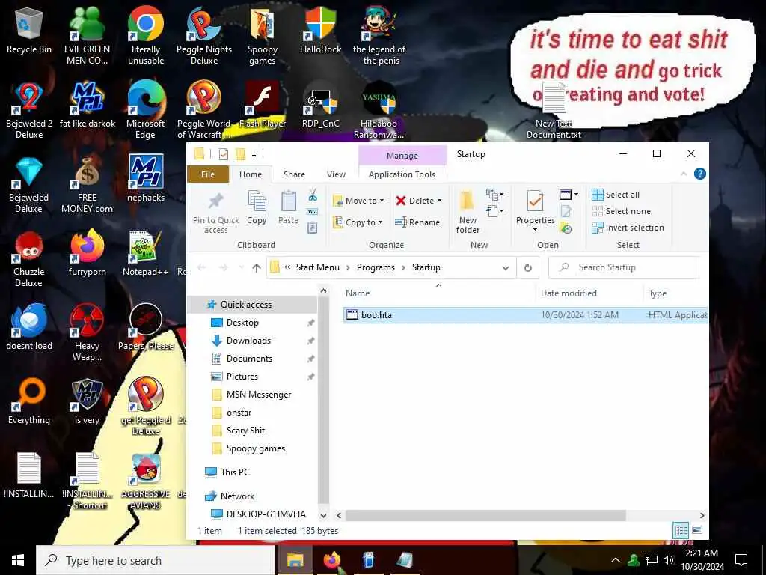Click the Copy path icon in Clipboard group
The image size is (766, 575).
[313, 212]
